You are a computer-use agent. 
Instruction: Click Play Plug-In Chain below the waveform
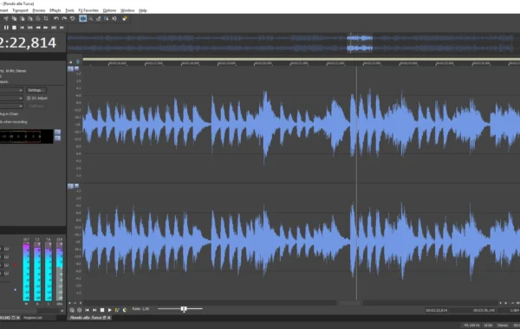117,310
